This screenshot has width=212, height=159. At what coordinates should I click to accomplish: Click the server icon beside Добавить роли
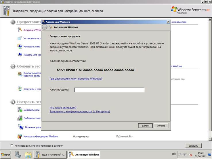[20, 110]
